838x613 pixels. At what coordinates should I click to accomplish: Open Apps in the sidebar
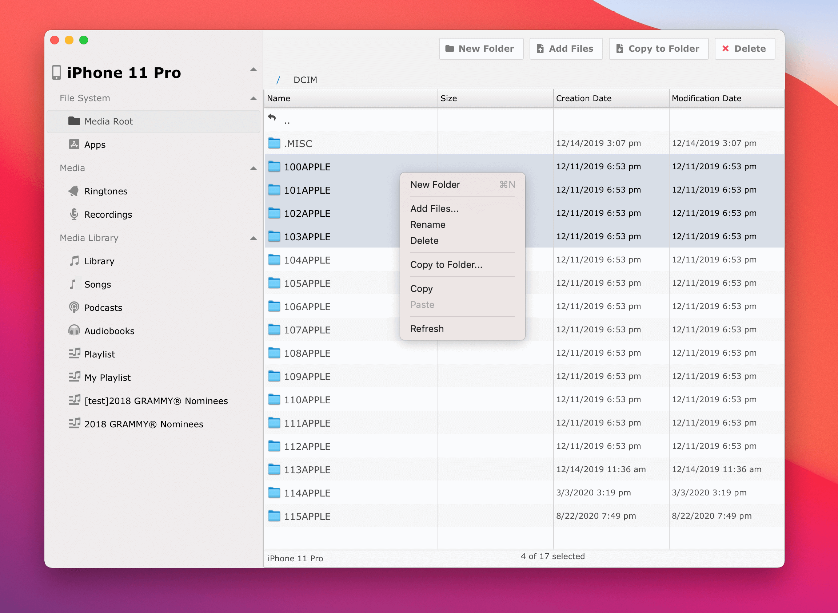pyautogui.click(x=153, y=145)
